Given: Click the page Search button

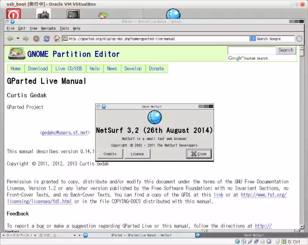Looking at the screenshot, I should tap(286, 50).
